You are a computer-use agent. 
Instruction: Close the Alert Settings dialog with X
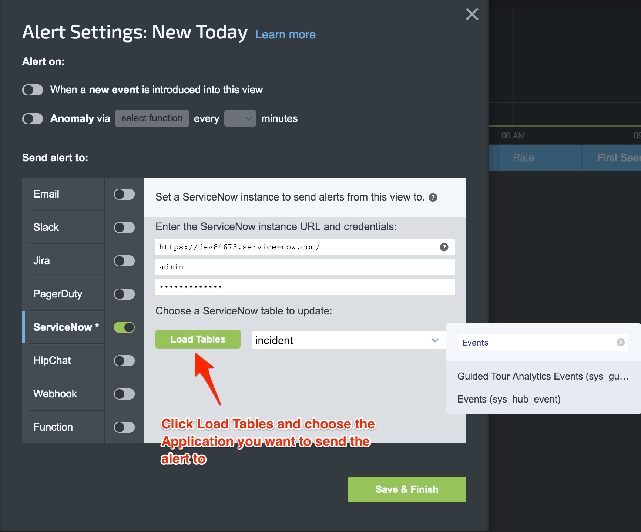[x=472, y=14]
